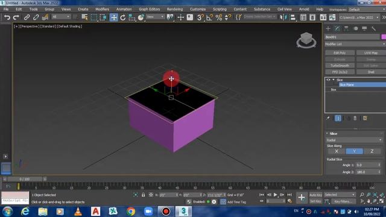Open Google Chrome from taskbar
386x217 pixels.
(131, 212)
